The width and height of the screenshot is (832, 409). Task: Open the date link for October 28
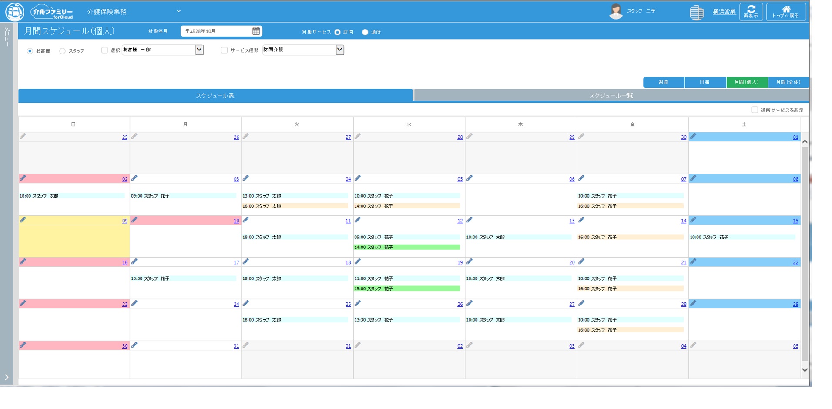point(684,305)
